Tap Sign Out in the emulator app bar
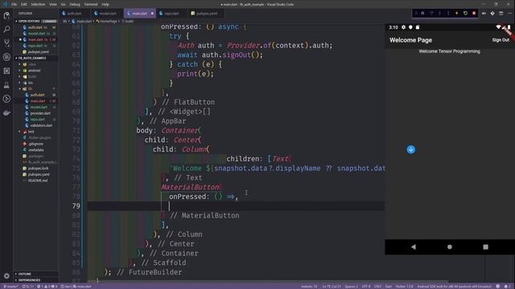 pos(501,40)
